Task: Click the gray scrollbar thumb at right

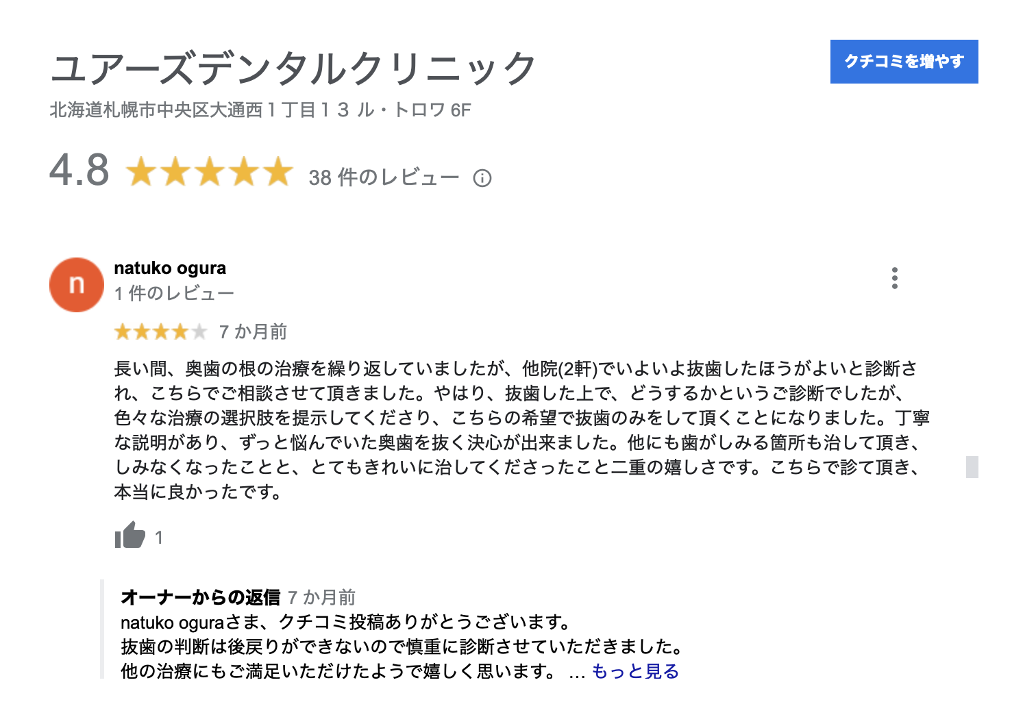Action: 972,466
